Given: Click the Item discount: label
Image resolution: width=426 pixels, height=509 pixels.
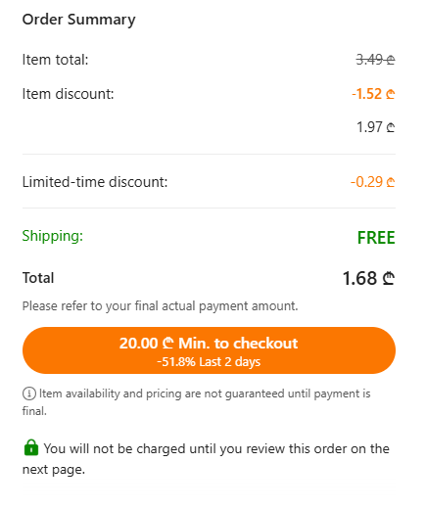Looking at the screenshot, I should click(68, 94).
